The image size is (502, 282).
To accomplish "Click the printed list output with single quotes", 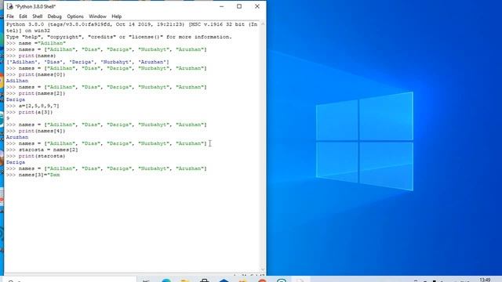I will point(88,62).
